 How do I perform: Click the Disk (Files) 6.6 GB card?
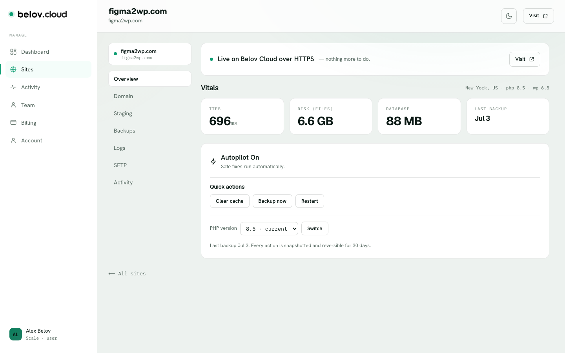(x=331, y=116)
